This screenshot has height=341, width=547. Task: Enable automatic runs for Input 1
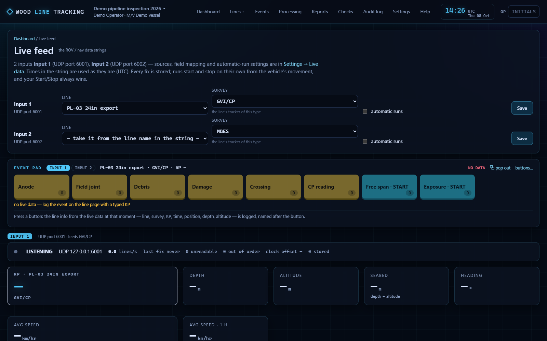(365, 111)
